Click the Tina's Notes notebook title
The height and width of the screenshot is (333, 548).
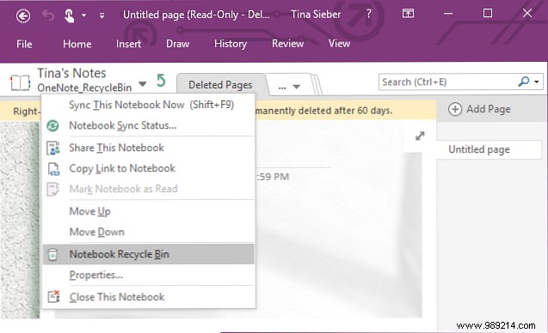(71, 73)
